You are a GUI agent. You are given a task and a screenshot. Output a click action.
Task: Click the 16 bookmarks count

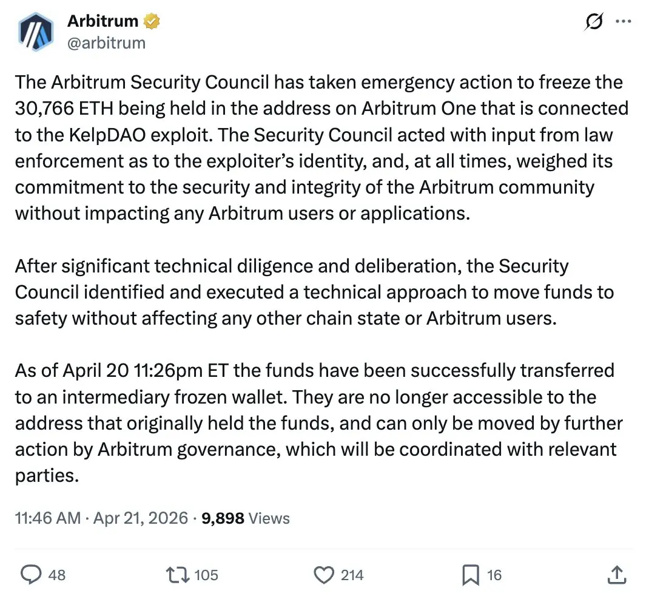click(494, 574)
